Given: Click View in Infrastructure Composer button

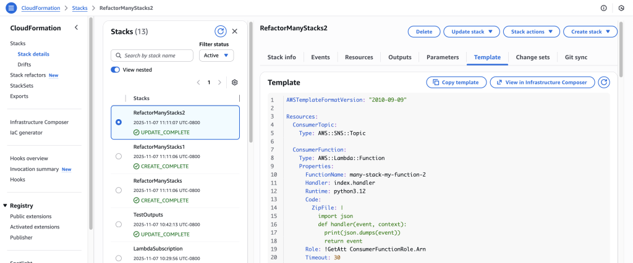Looking at the screenshot, I should (543, 82).
